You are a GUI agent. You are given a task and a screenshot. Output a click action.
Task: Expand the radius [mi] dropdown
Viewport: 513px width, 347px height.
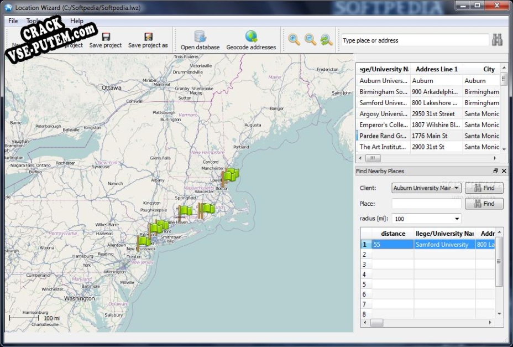tap(456, 219)
